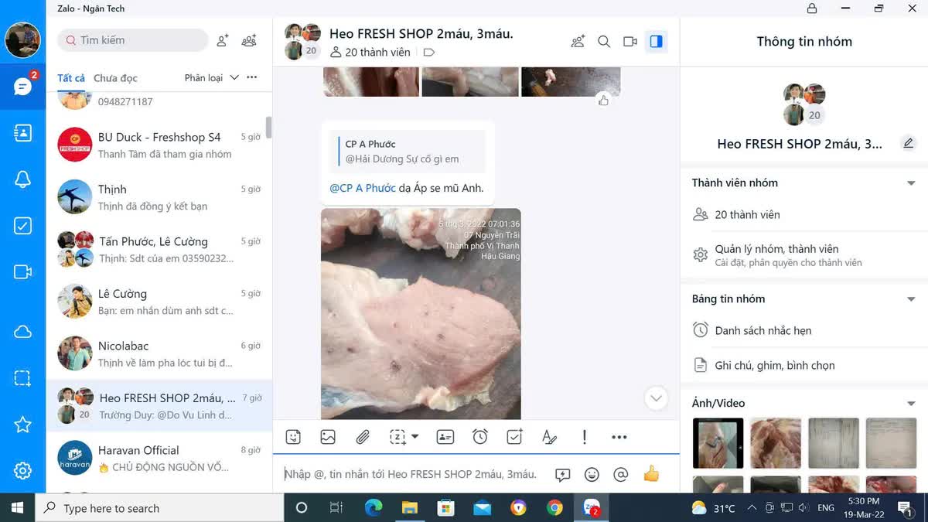Click the sticker icon in chat toolbar
Image resolution: width=928 pixels, height=522 pixels.
293,437
